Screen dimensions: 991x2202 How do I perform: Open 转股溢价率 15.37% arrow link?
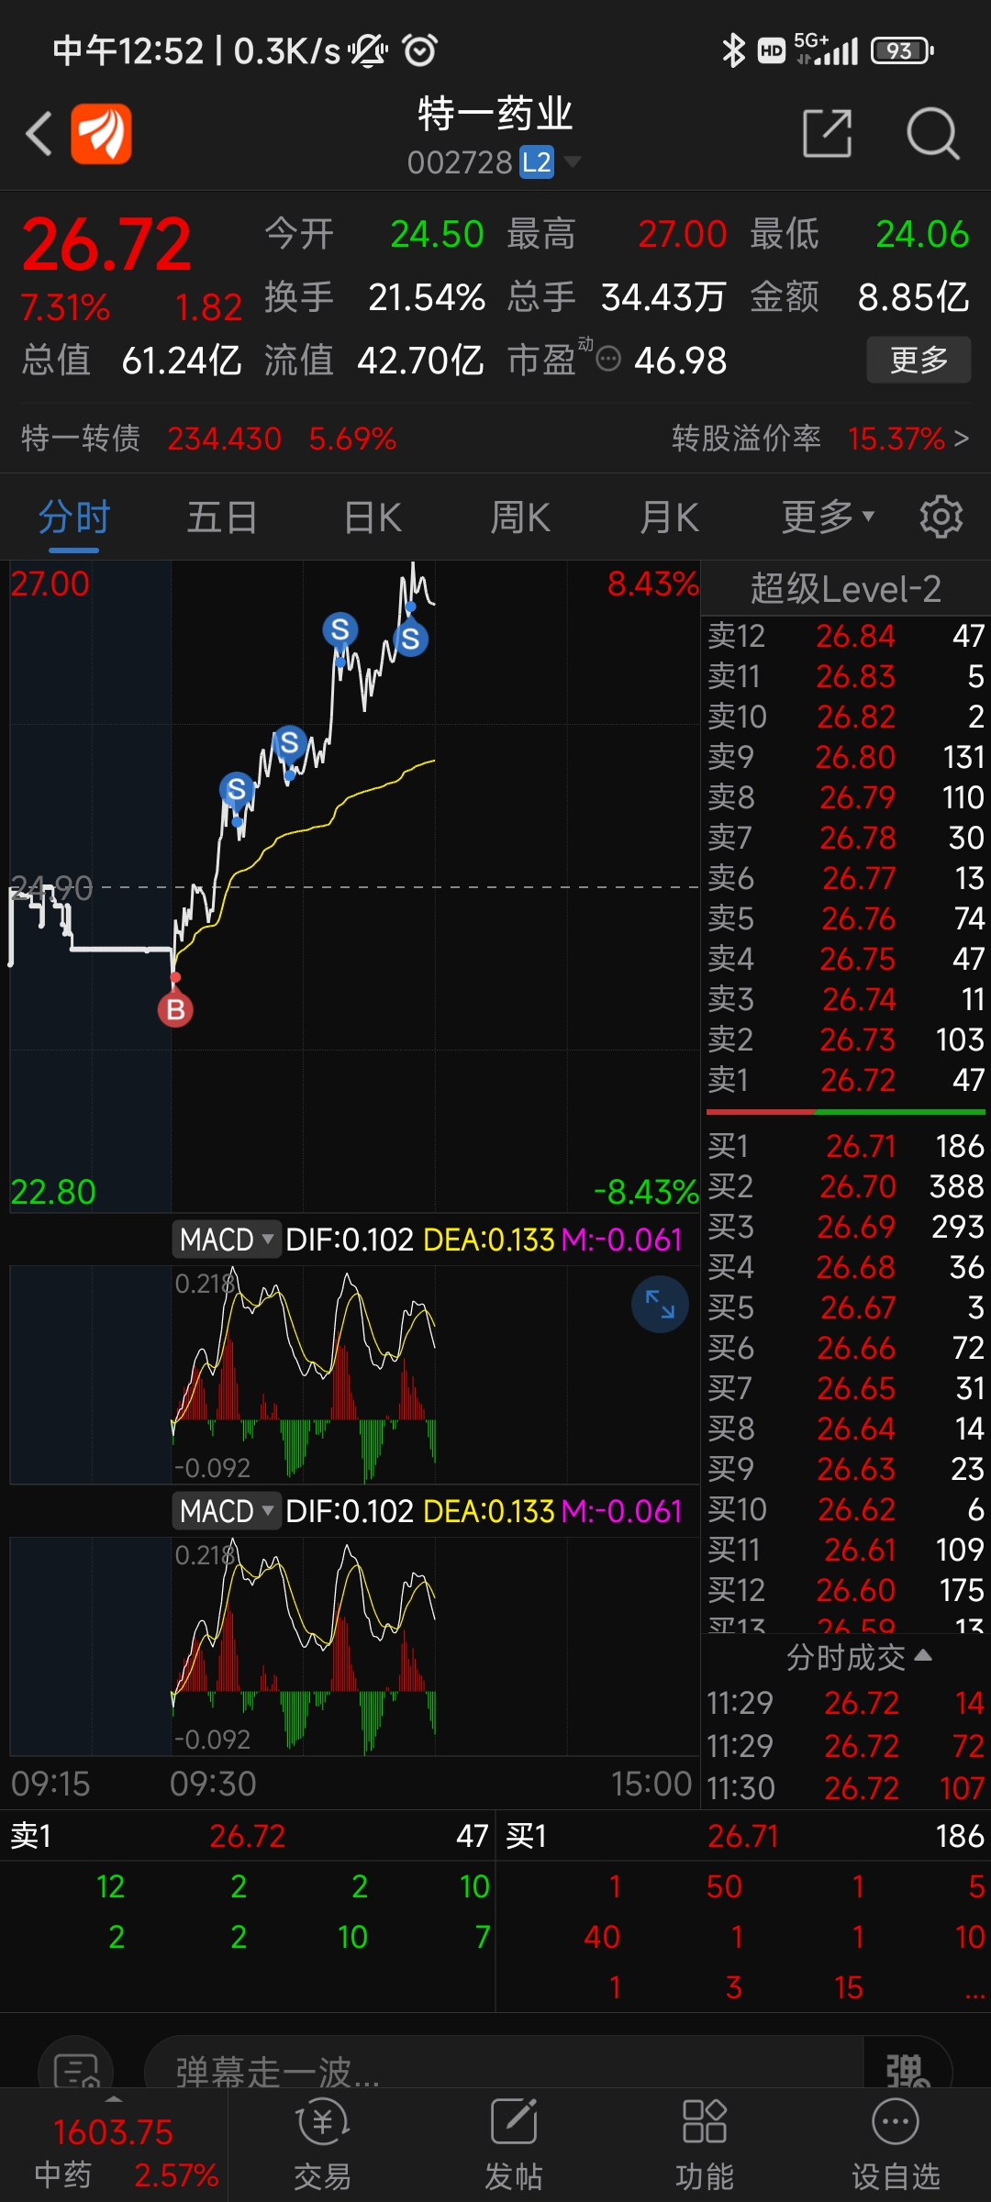[x=820, y=439]
